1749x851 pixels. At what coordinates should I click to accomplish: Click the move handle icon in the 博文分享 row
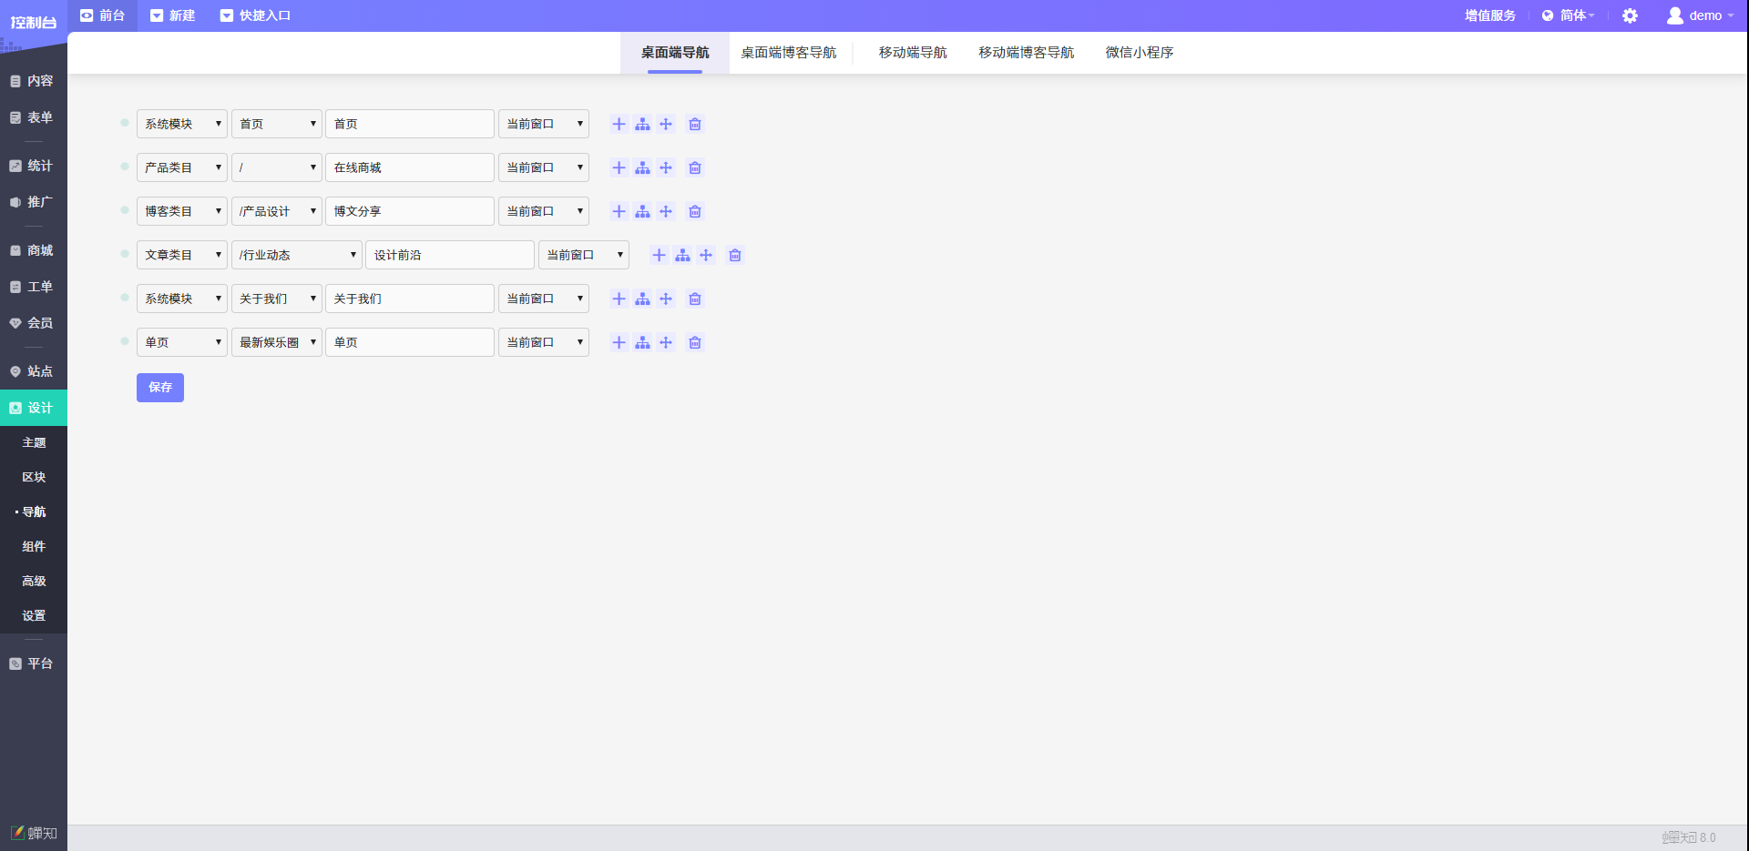point(666,211)
